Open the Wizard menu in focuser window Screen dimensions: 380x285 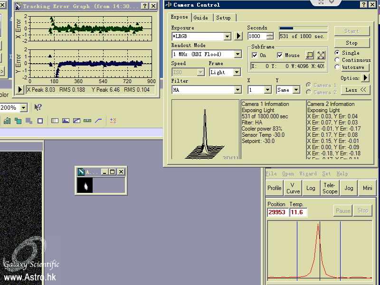308,174
